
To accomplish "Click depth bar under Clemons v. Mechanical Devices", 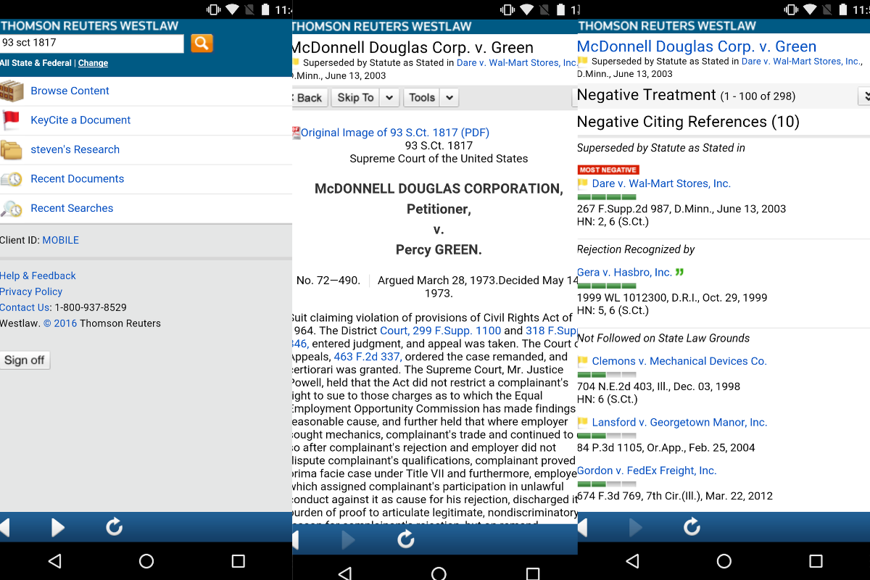I will click(x=607, y=375).
